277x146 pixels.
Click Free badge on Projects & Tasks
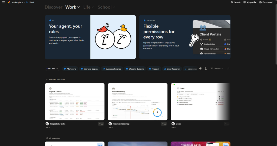(x=101, y=124)
